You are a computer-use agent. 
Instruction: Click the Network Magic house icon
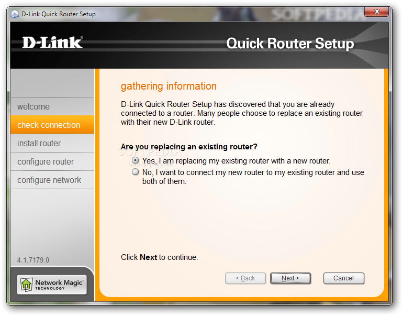(x=26, y=285)
